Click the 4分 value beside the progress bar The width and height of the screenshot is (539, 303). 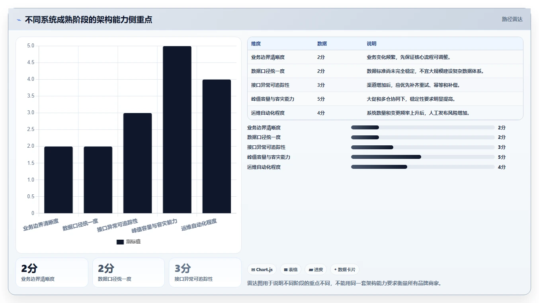coord(502,167)
